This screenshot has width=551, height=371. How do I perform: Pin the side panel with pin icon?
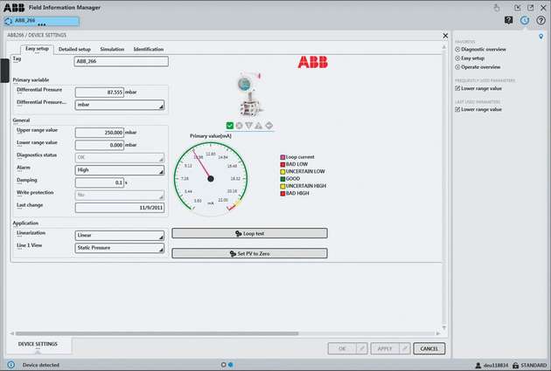541,37
